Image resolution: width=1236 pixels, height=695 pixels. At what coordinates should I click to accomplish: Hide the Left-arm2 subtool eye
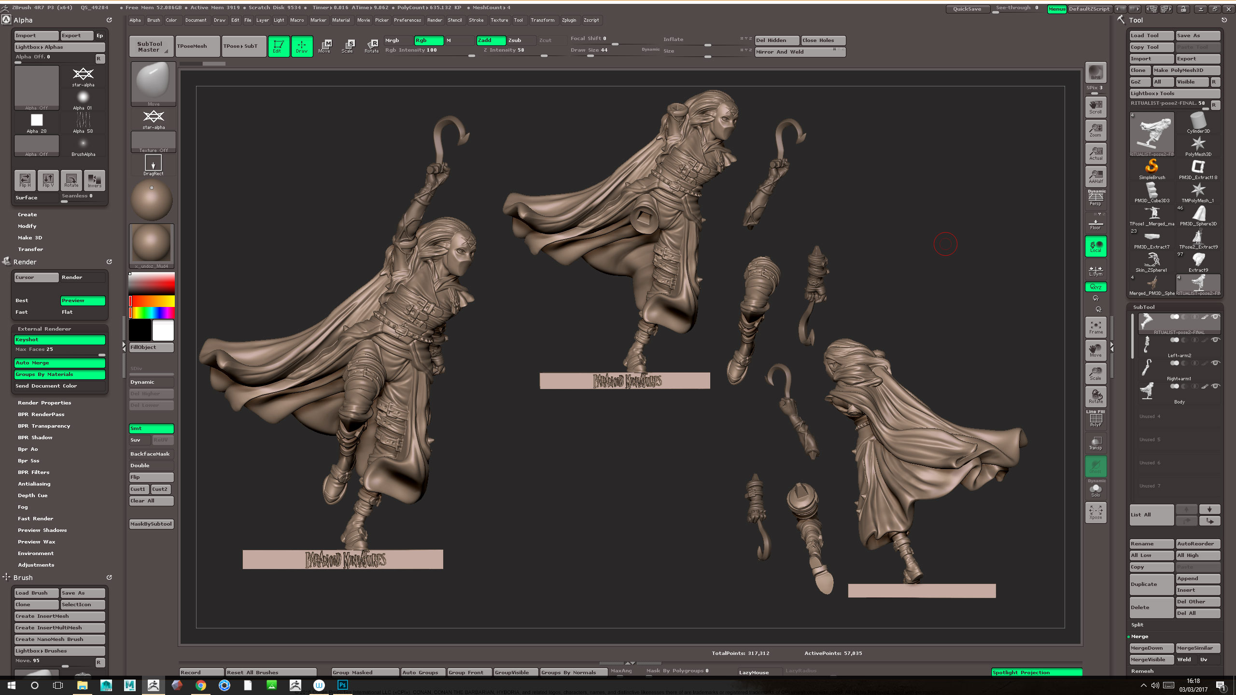click(1216, 340)
